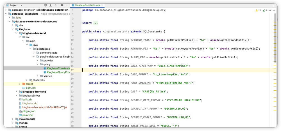281x131 pixels.
Task: Collapse the kingbase-backend module chevron
Action: pyautogui.click(x=16, y=33)
